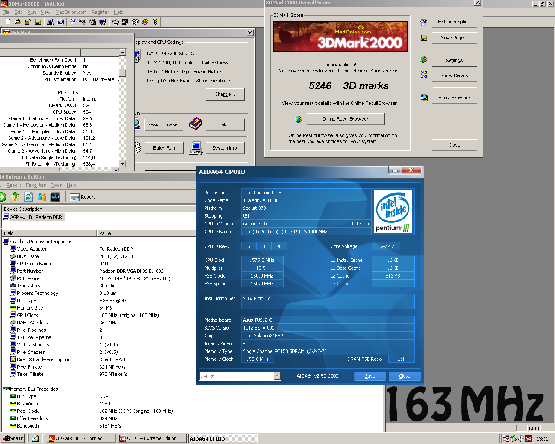Open the Favorites menu in AIDA64
The image size is (555, 444).
[x=36, y=185]
